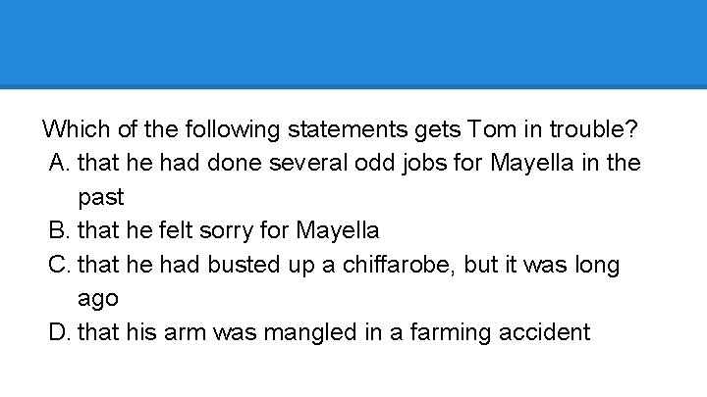Choose answer letter C
The width and height of the screenshot is (707, 397).
pos(60,265)
